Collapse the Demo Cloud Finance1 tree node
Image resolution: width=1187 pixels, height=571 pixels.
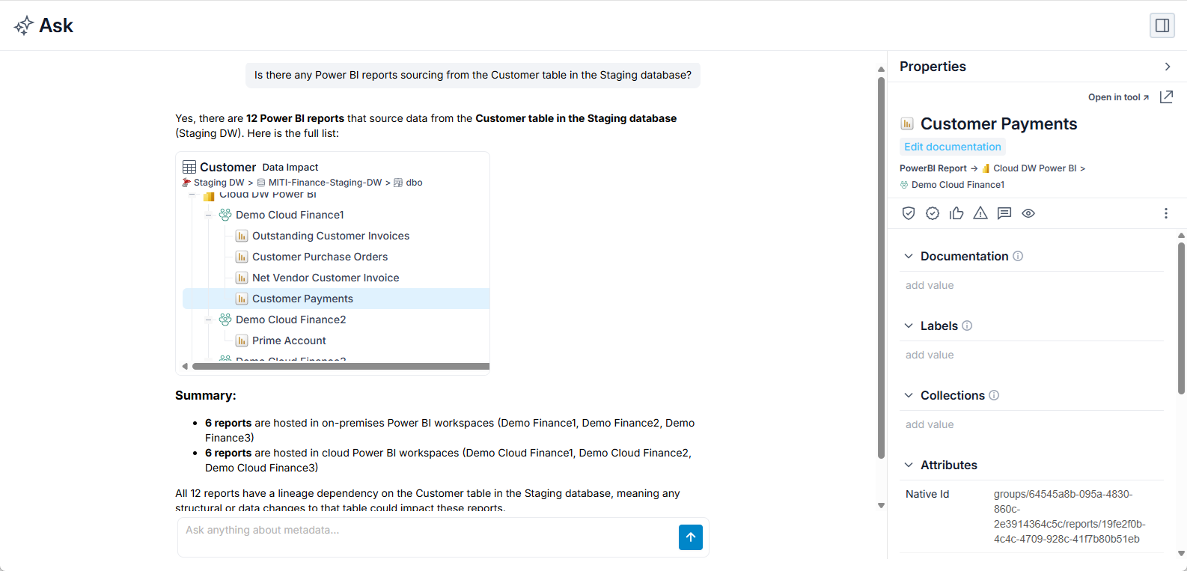coord(209,215)
